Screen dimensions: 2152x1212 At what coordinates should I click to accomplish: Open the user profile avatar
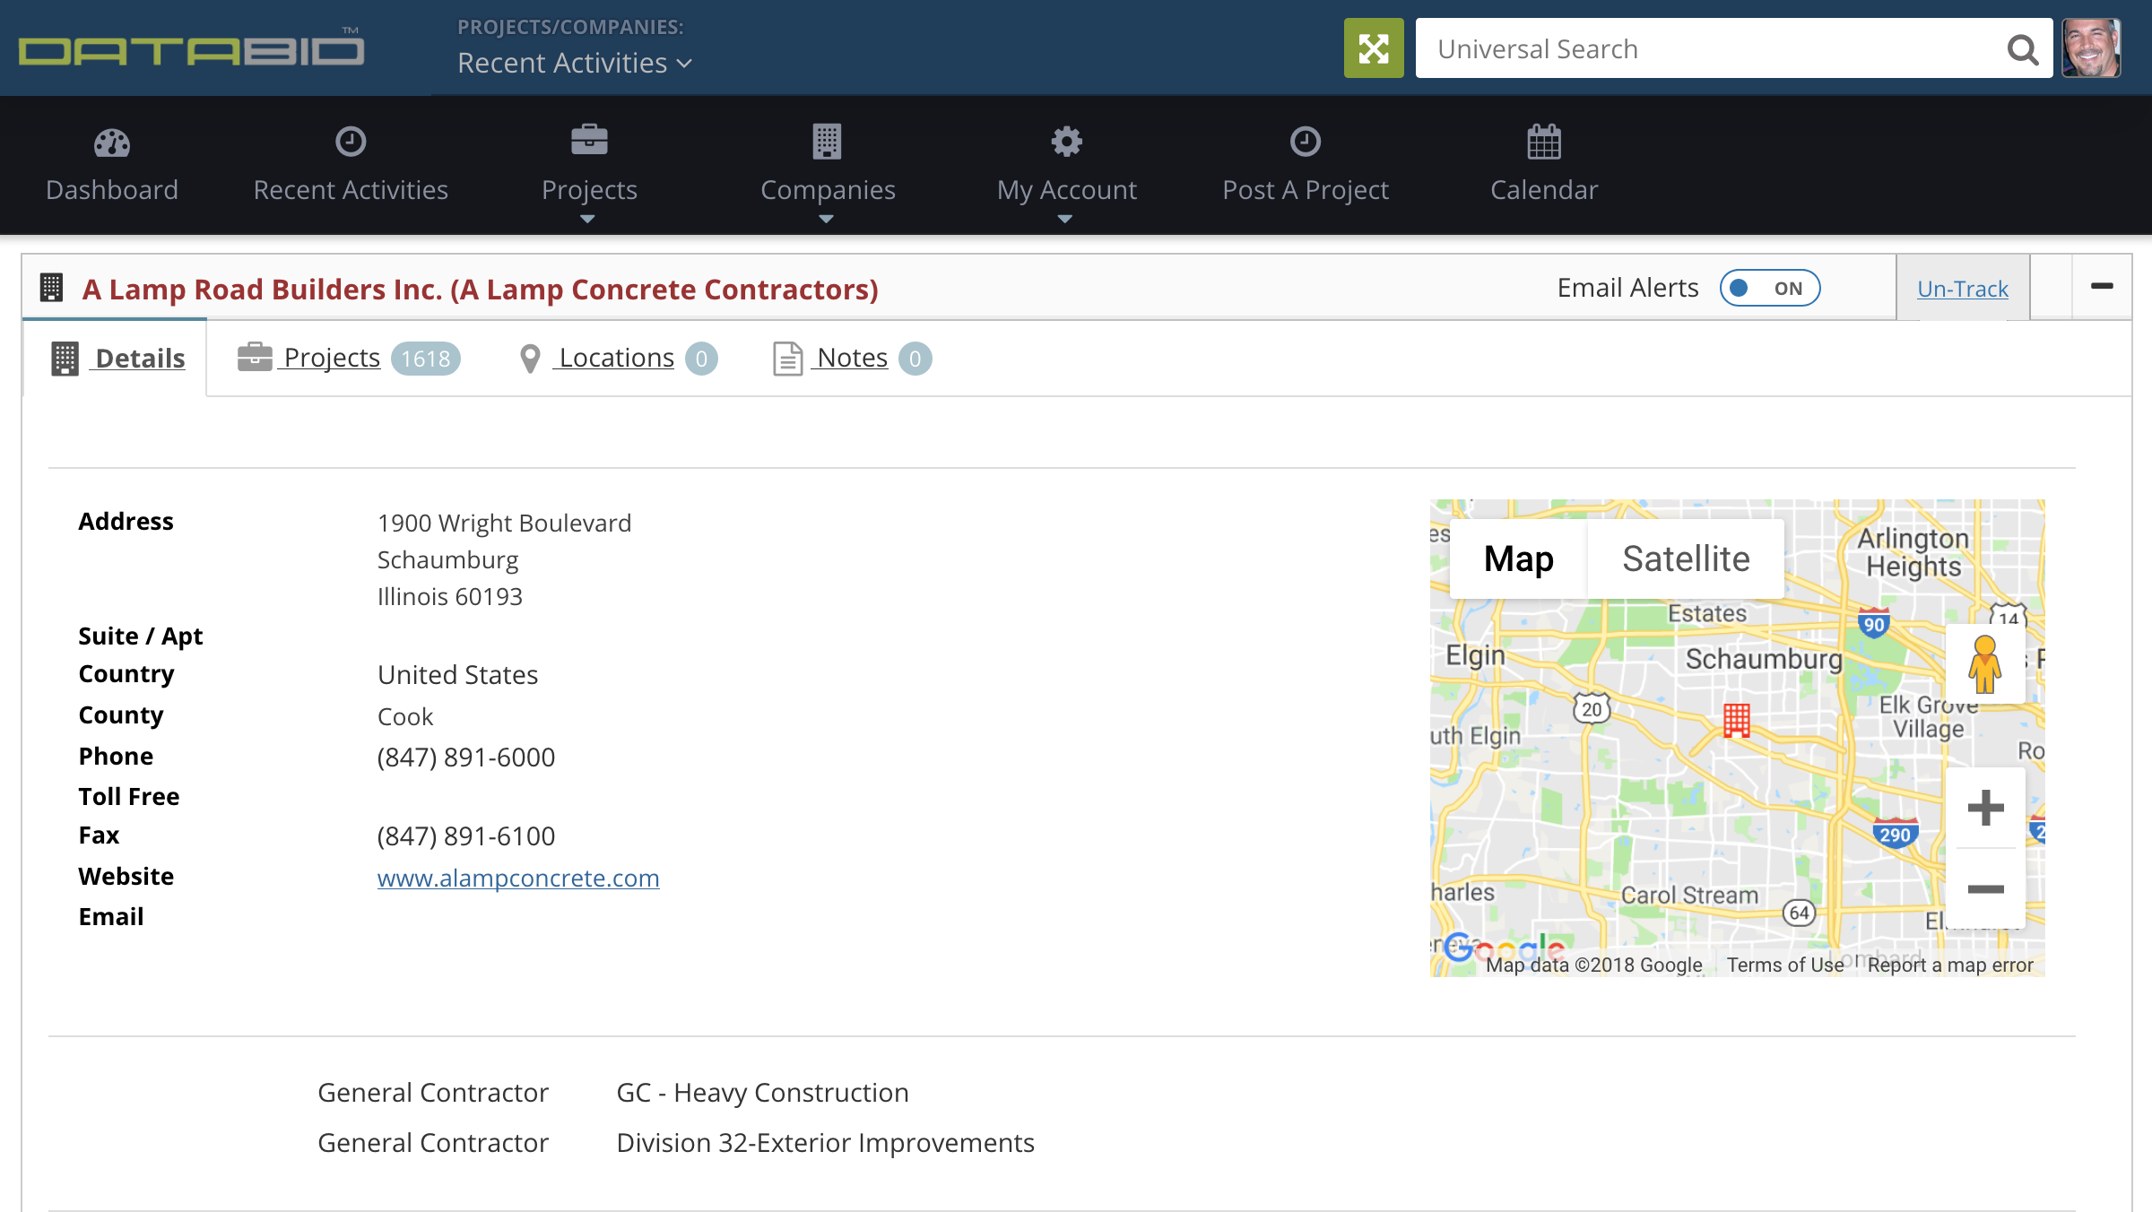(x=2091, y=48)
